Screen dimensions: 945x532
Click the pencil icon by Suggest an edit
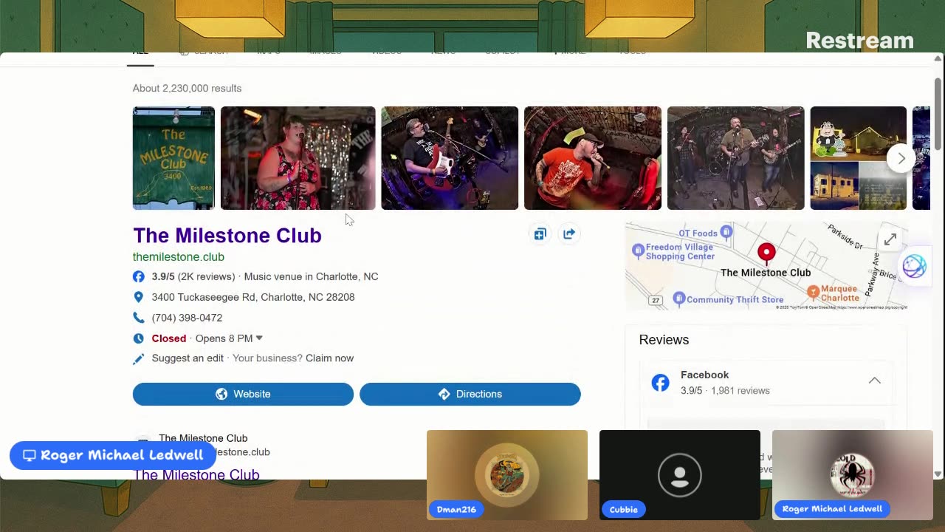(x=138, y=358)
